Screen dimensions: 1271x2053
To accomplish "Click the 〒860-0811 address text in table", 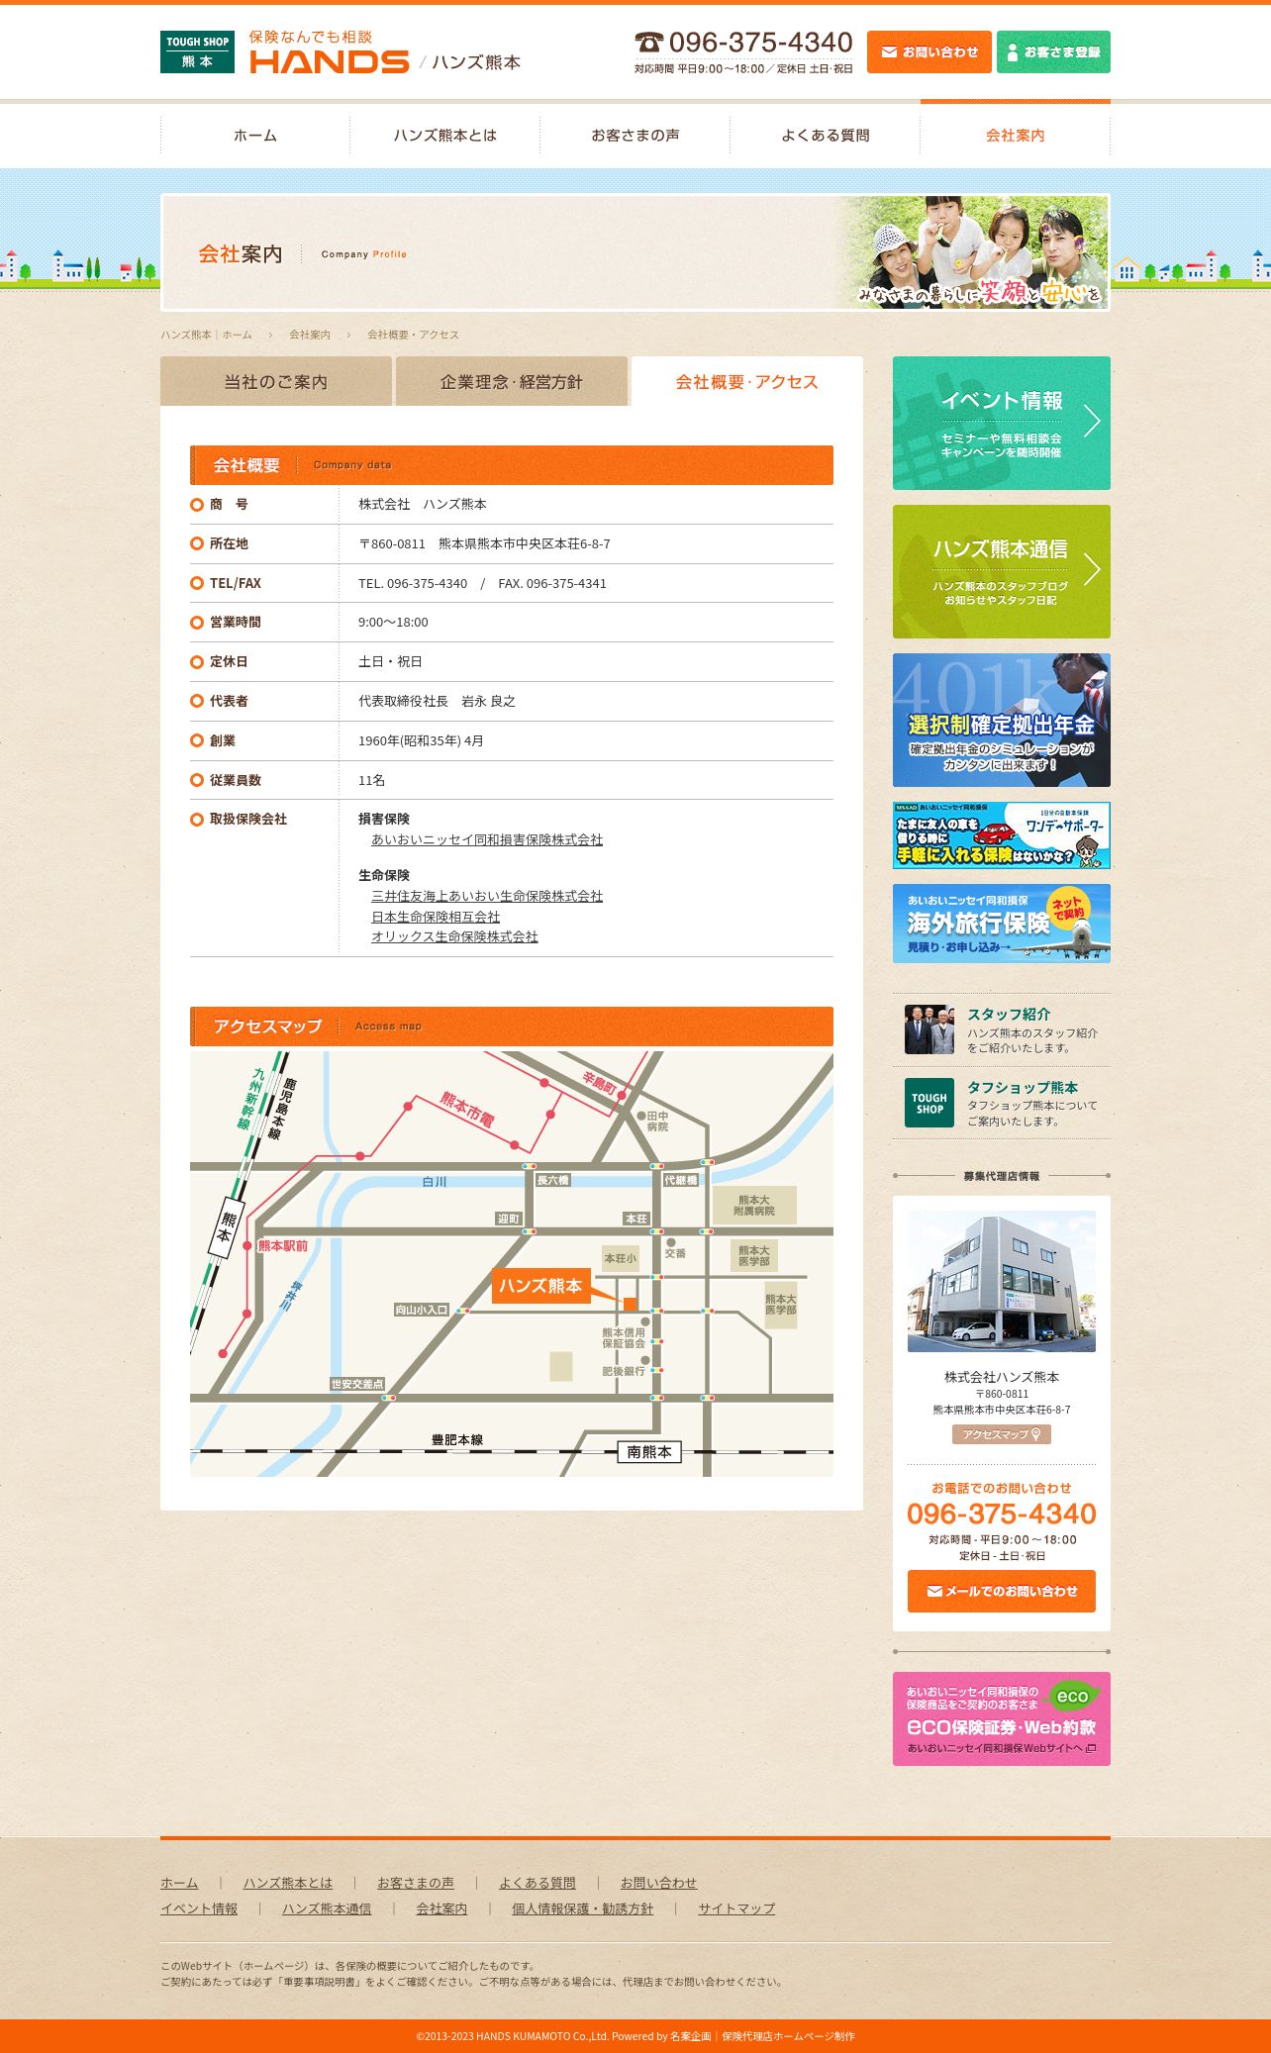I will click(484, 543).
